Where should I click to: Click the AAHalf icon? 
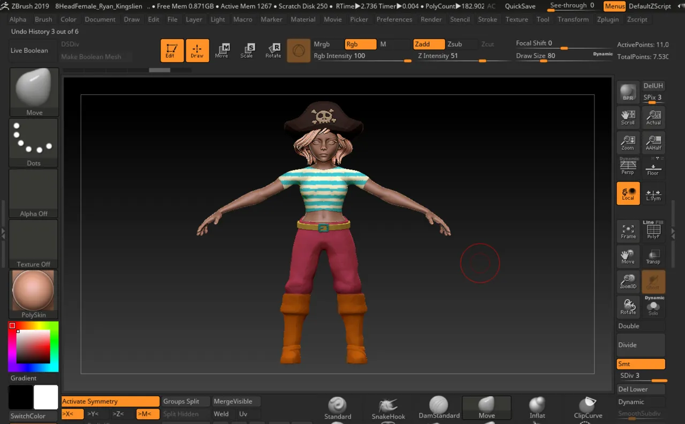tap(653, 142)
